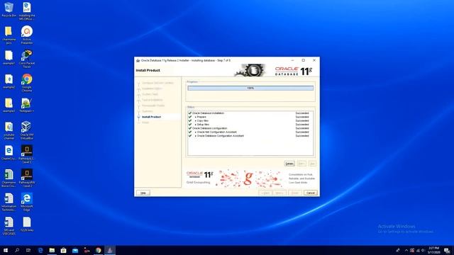Launch Cisco Packet Tracer desktop shortcut
Viewport: 454px width, 255px height.
pyautogui.click(x=27, y=59)
